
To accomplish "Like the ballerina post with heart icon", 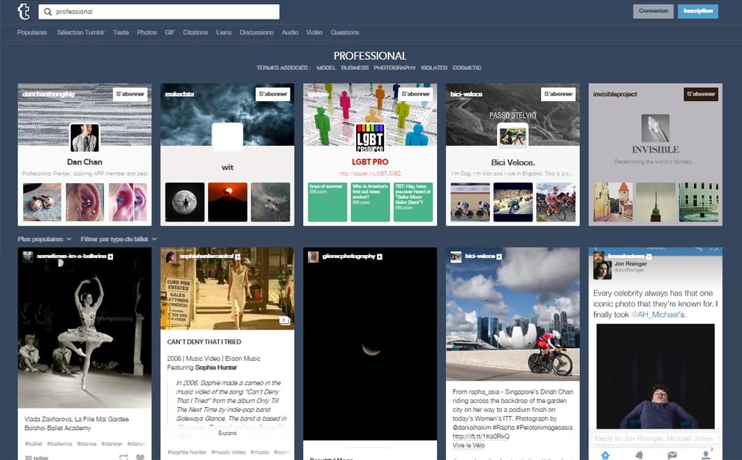I will [x=140, y=457].
